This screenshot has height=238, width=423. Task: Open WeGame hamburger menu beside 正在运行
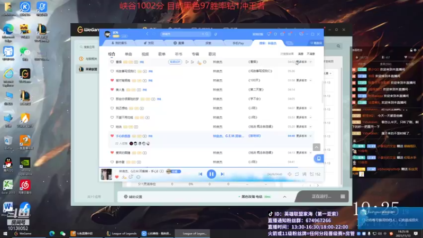343,196
